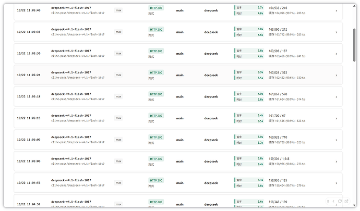Viewport: 360px width, 211px height.
Task: Click the deepseek channel label in 11:05:35 row
Action: (x=211, y=32)
